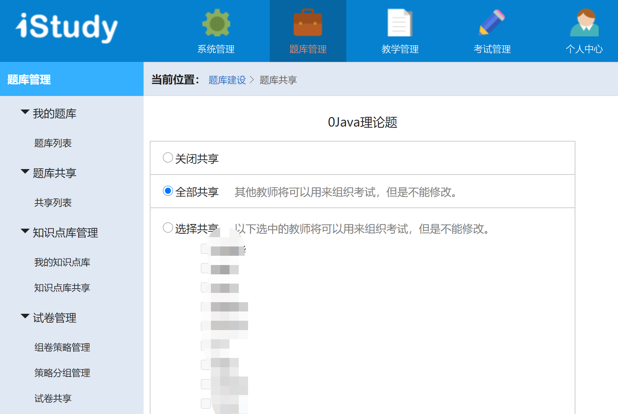This screenshot has height=414, width=618.
Task: Open 题库列表 in the sidebar
Action: click(53, 143)
